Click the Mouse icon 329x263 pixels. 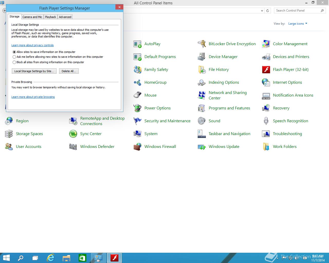(x=138, y=95)
